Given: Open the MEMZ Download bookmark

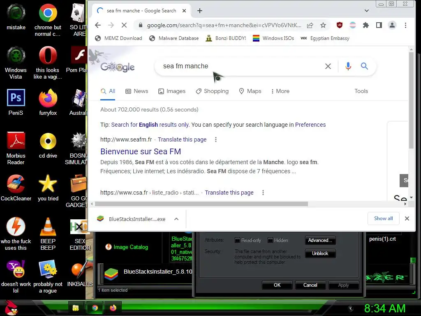Looking at the screenshot, I should (118, 38).
